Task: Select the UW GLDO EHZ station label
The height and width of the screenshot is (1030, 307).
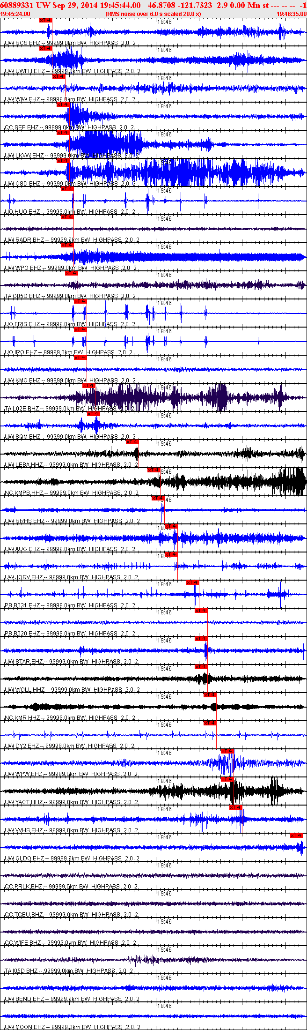Action: [25, 858]
